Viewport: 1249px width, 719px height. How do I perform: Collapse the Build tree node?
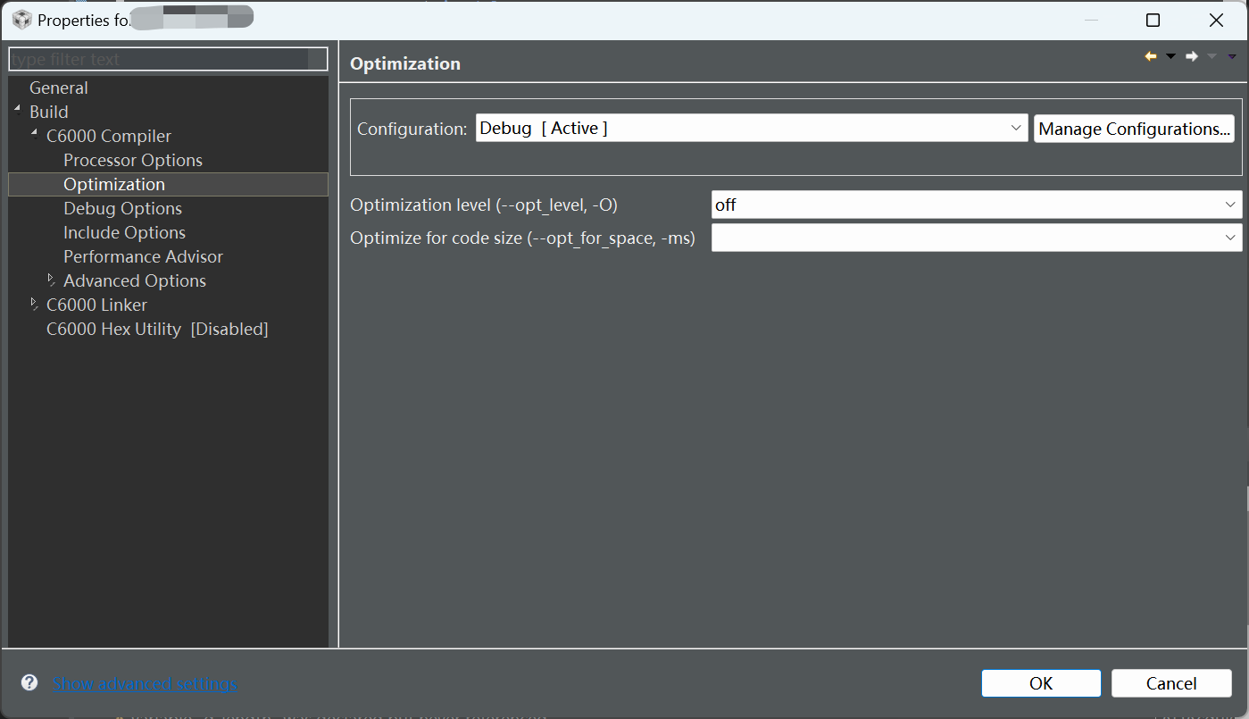(x=18, y=110)
